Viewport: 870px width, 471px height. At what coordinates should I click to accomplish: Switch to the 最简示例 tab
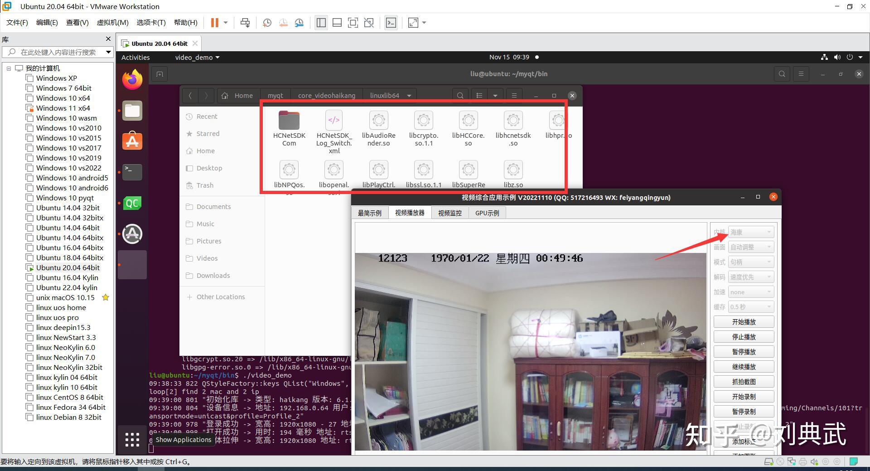[x=370, y=213]
